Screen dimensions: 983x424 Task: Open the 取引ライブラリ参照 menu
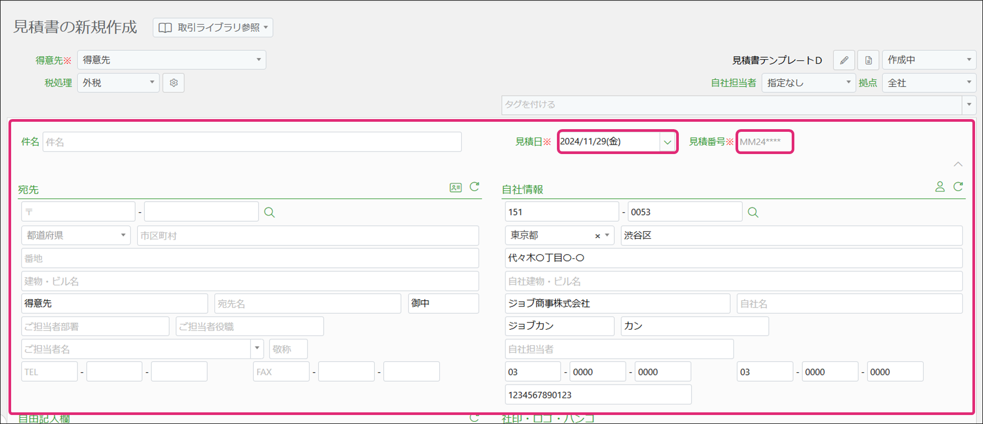coord(213,28)
